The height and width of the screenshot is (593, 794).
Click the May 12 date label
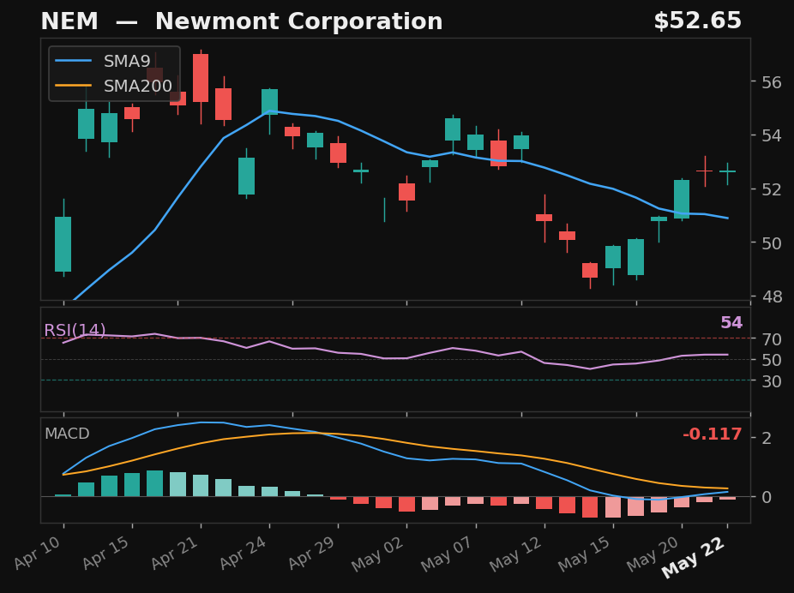pyautogui.click(x=516, y=554)
